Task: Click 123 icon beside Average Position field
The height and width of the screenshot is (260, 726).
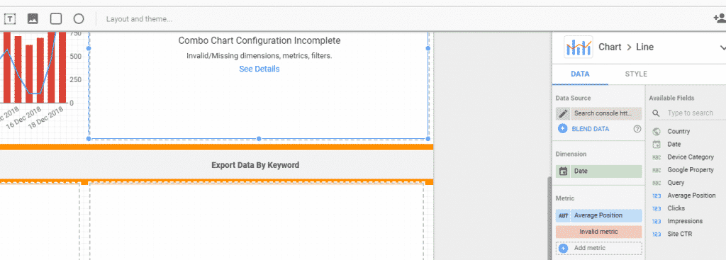Action: click(657, 196)
